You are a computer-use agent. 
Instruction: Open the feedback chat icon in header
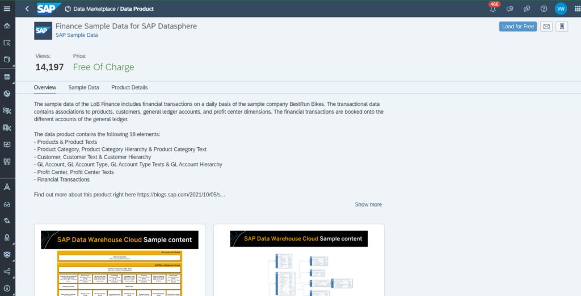coord(510,9)
